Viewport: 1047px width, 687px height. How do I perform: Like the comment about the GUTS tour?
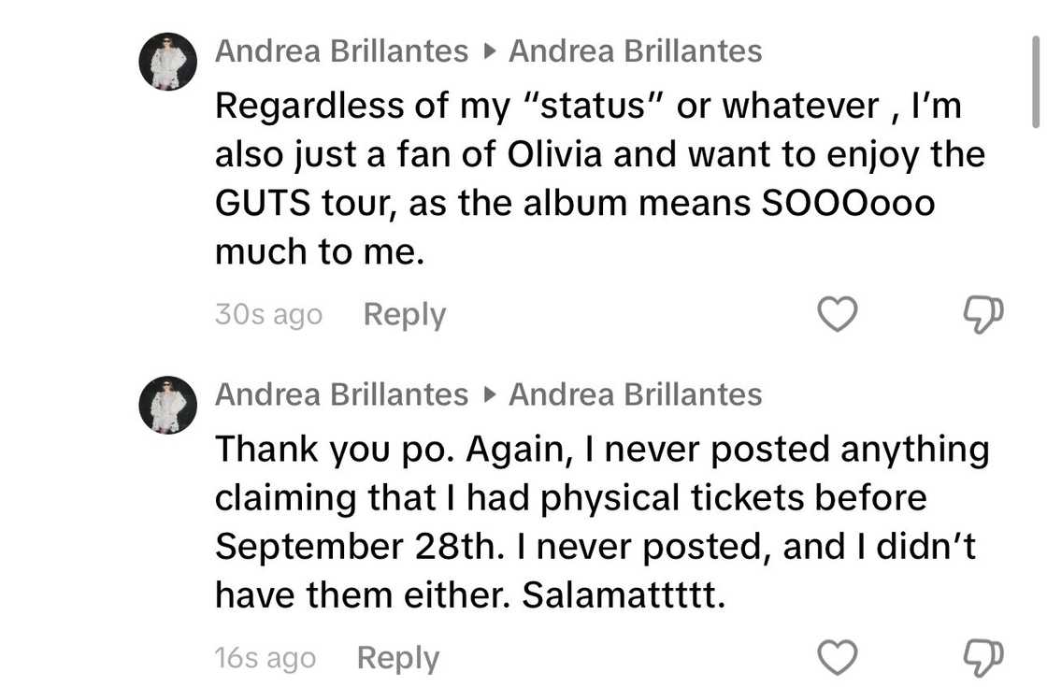click(838, 315)
